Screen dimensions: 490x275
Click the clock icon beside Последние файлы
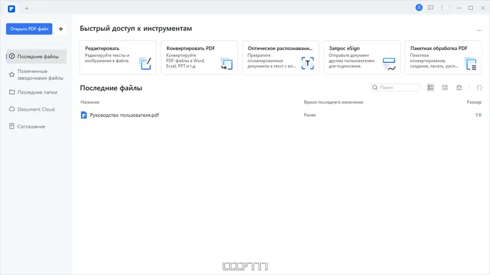point(12,56)
